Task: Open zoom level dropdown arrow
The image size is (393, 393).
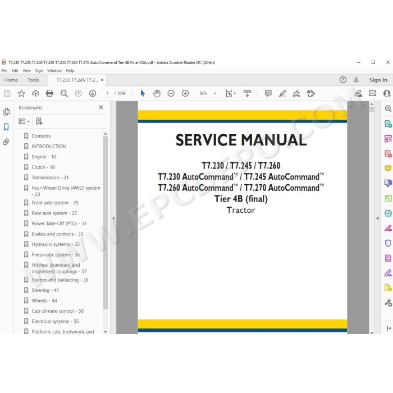Action: point(215,94)
